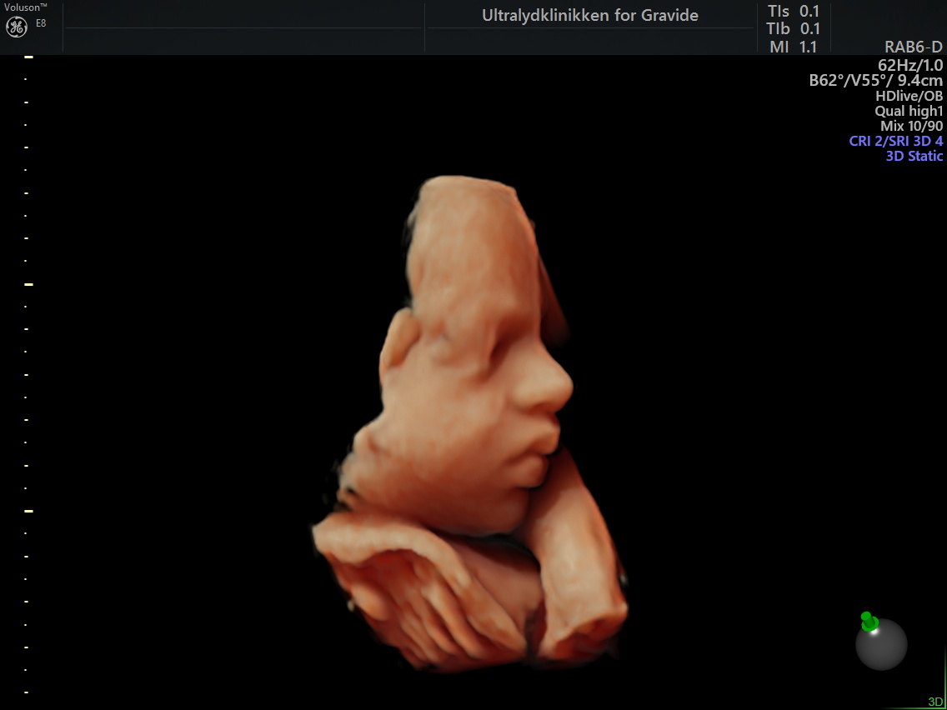Click the clinic name 'Ultralydklinikken for Gravide'
Screen dimensions: 947x710
click(589, 16)
